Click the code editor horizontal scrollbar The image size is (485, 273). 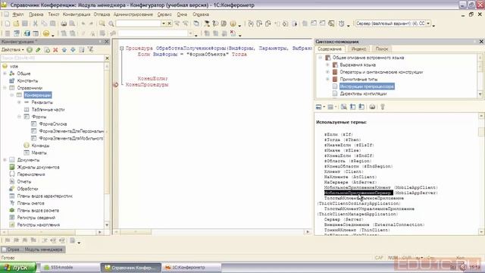pyautogui.click(x=212, y=232)
